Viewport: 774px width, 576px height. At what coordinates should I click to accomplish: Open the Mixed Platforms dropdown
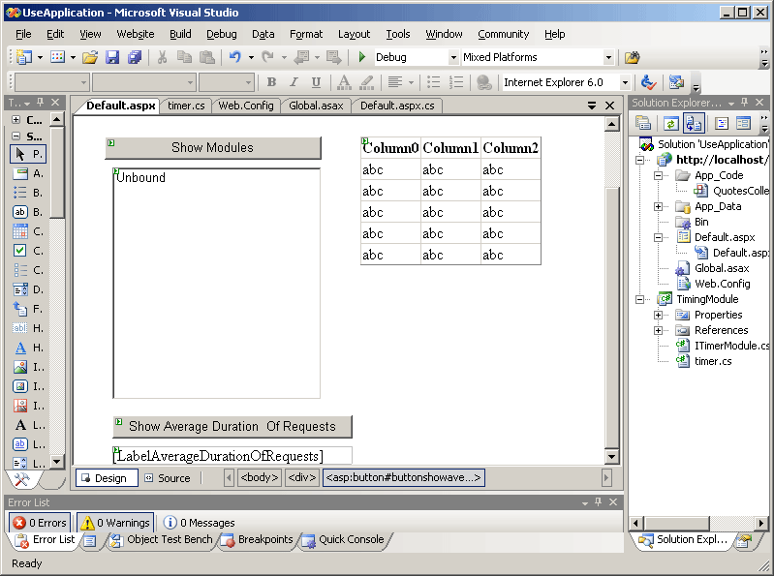click(608, 58)
